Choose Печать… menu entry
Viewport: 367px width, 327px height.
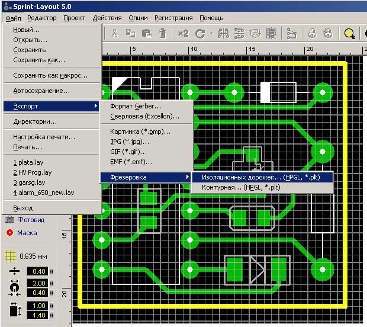[52, 147]
